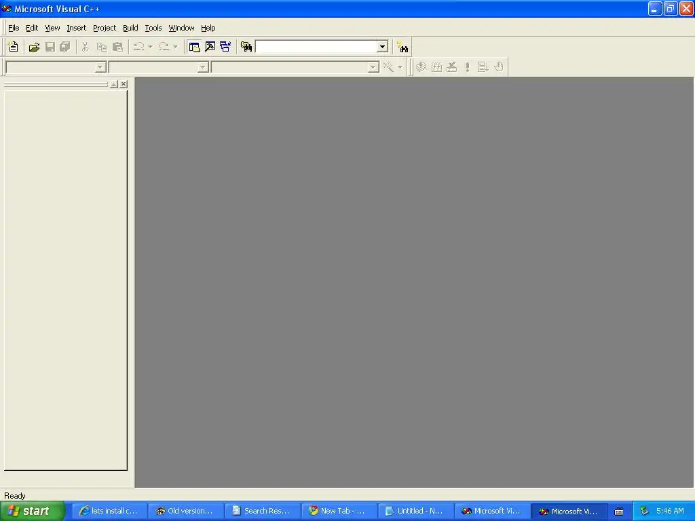Open a file with the folder icon

point(34,47)
